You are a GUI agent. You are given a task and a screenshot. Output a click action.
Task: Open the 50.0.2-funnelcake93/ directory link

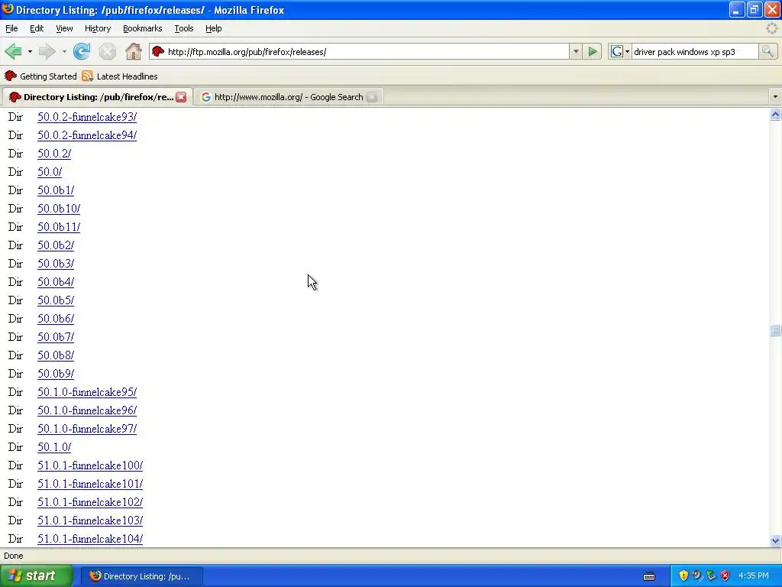(x=87, y=117)
